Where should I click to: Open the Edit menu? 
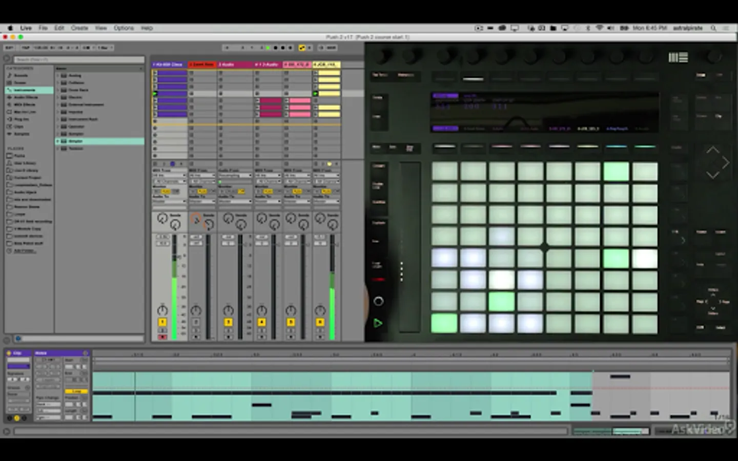(59, 28)
